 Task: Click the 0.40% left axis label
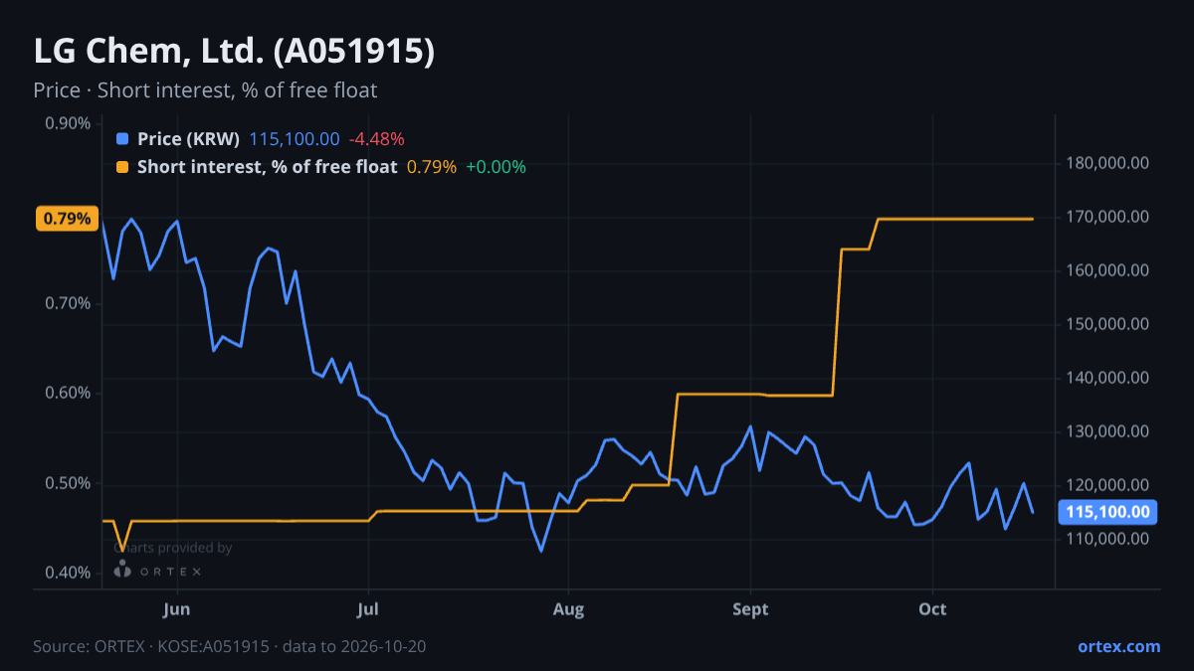point(68,574)
